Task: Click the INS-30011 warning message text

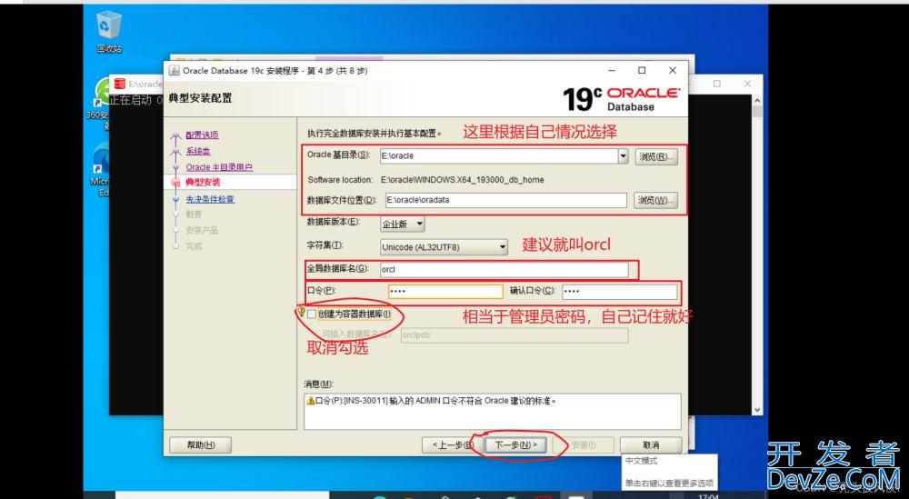Action: [x=436, y=401]
